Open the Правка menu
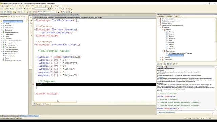 [8, 6]
